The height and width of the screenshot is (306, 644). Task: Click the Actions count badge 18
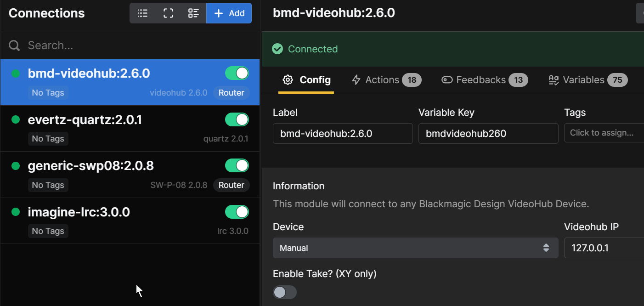click(412, 80)
